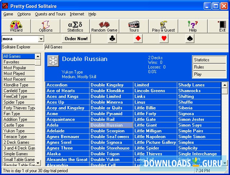Select Favorites category
Screen dimensions: 230x175
point(19,62)
